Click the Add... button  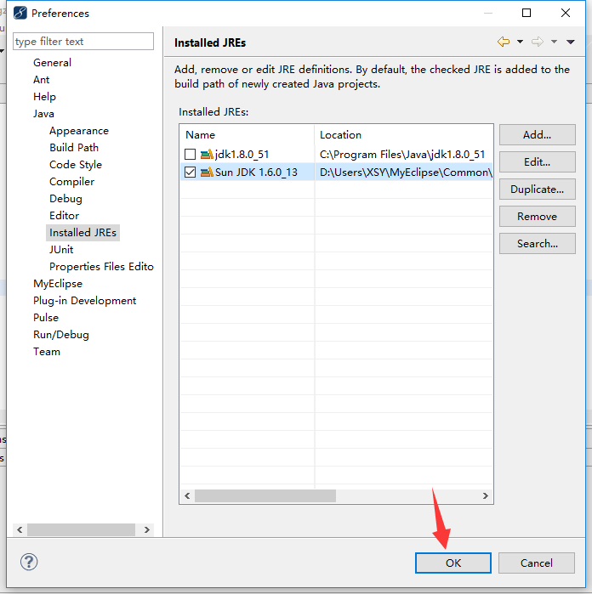[537, 135]
